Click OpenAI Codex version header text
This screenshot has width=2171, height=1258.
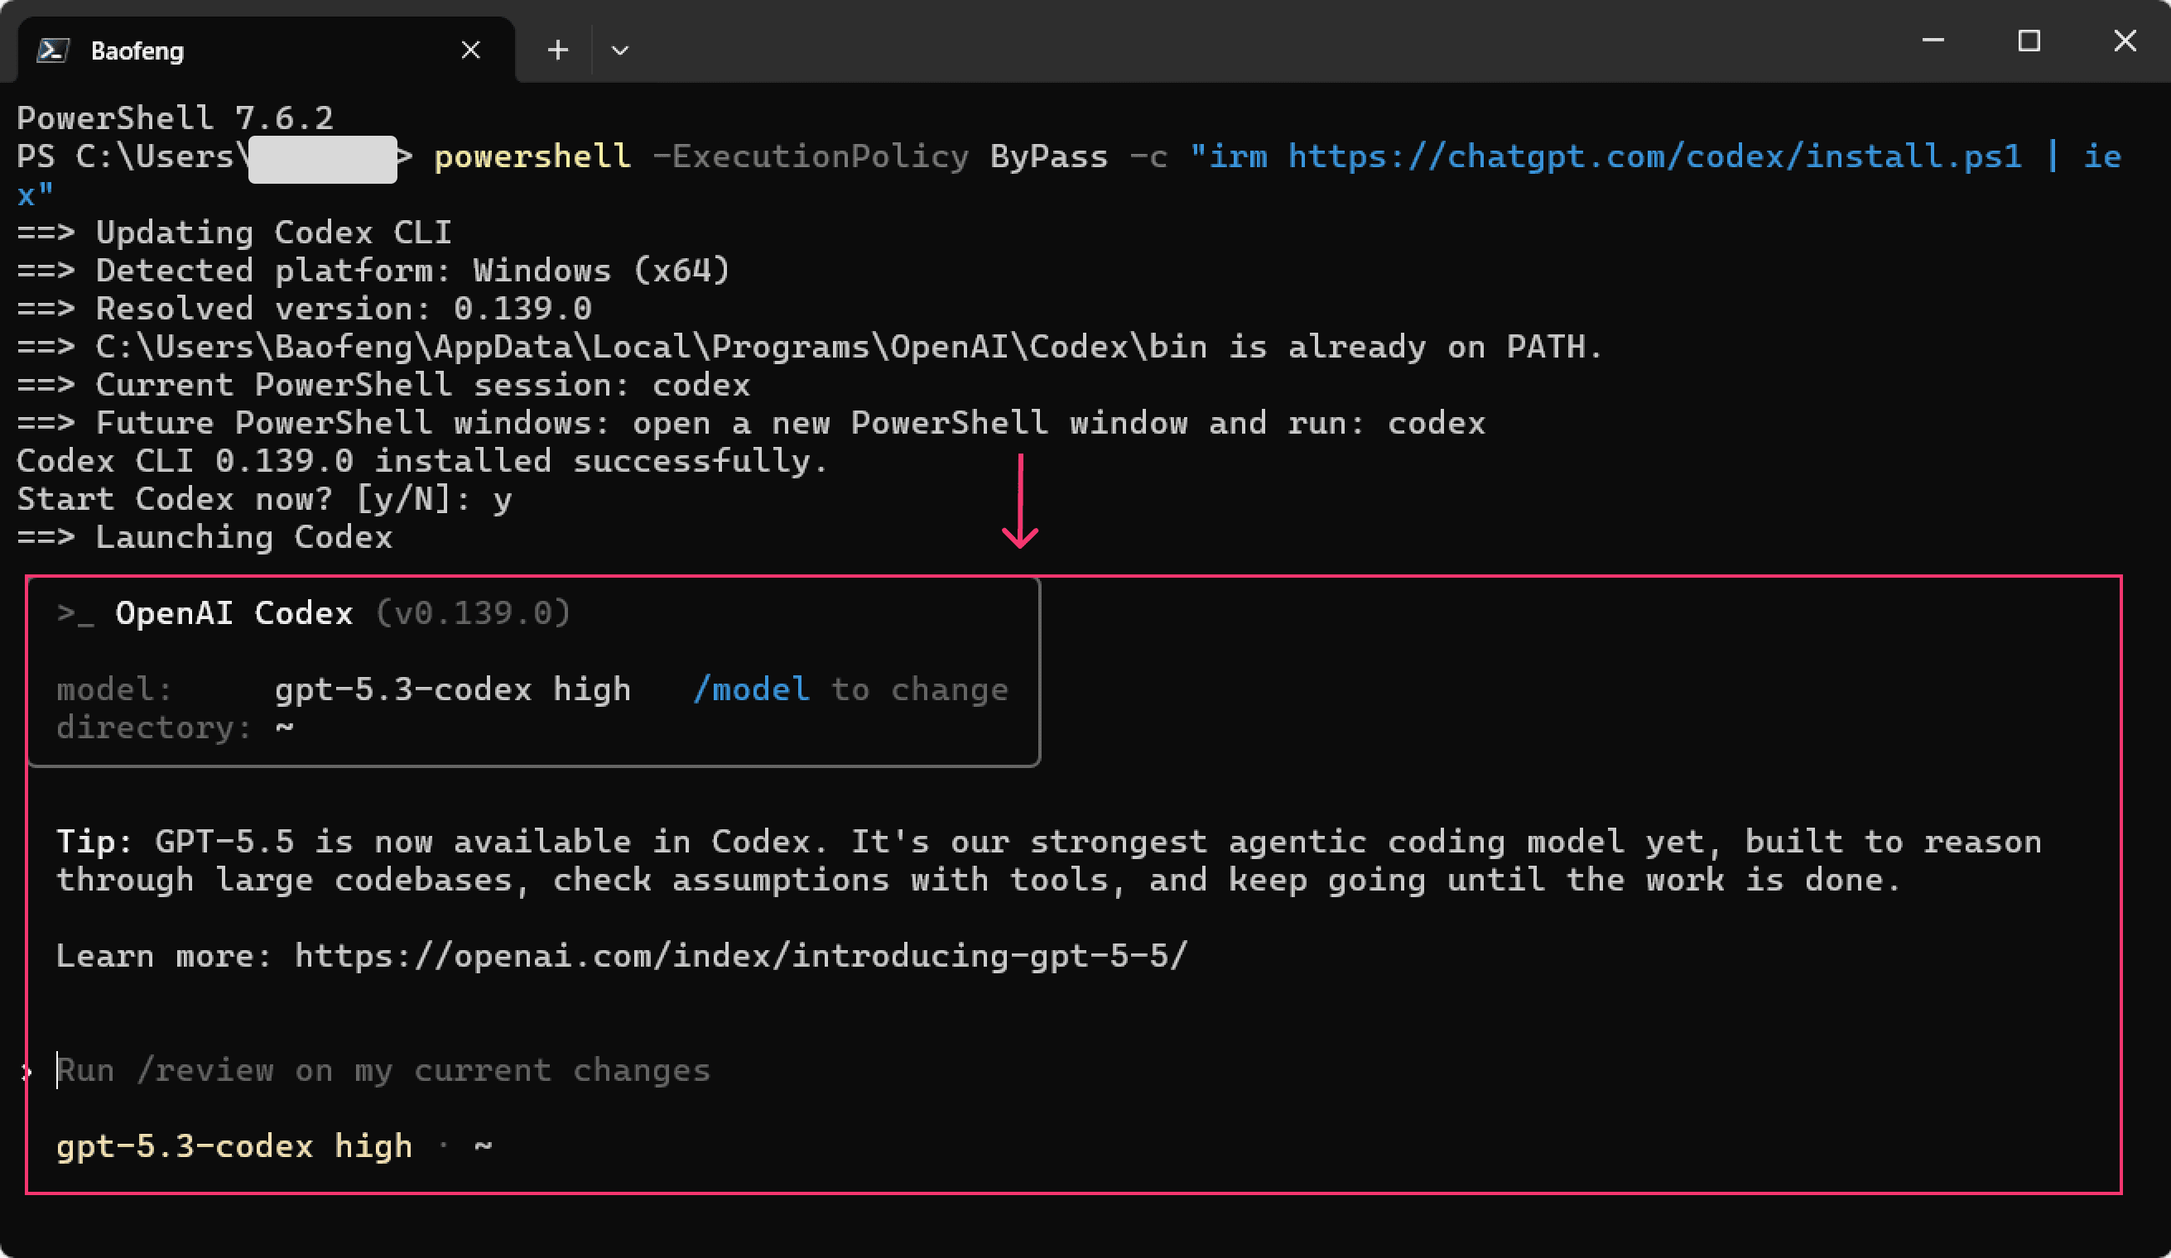342,613
